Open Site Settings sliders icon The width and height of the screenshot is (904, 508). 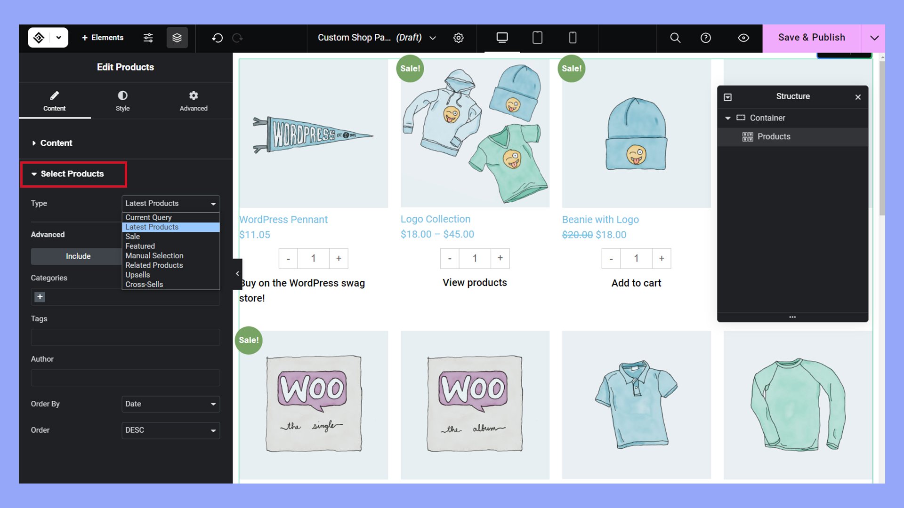point(148,38)
